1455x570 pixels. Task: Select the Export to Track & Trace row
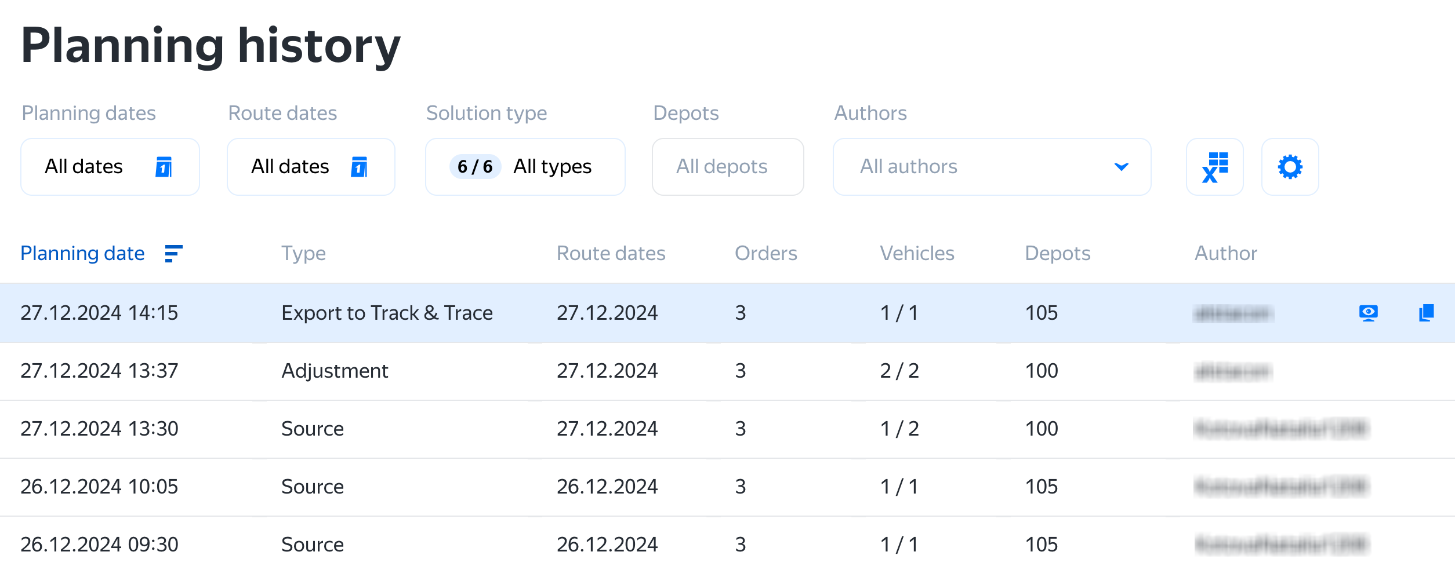tap(387, 313)
